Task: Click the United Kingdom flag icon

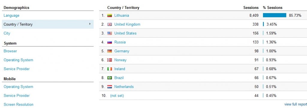Action: coord(109,24)
